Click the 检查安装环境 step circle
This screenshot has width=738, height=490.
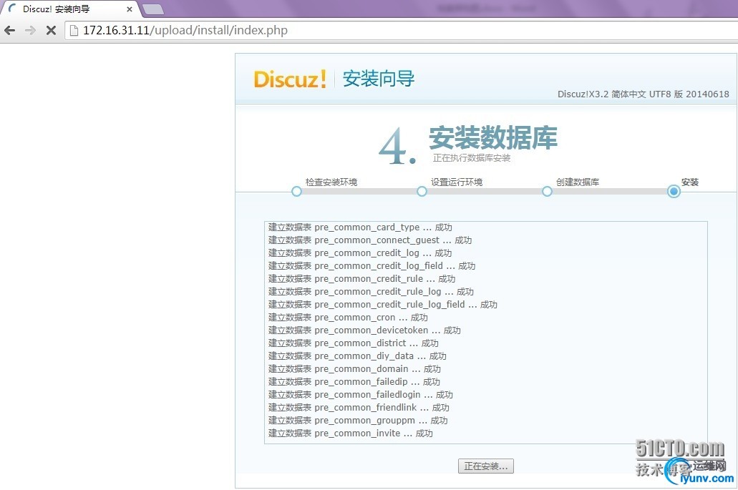pyautogui.click(x=296, y=192)
